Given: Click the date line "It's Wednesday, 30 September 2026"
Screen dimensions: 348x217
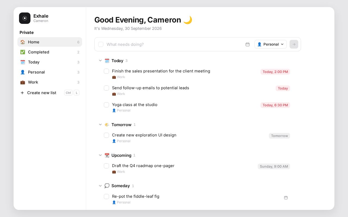Looking at the screenshot, I should pos(128,28).
